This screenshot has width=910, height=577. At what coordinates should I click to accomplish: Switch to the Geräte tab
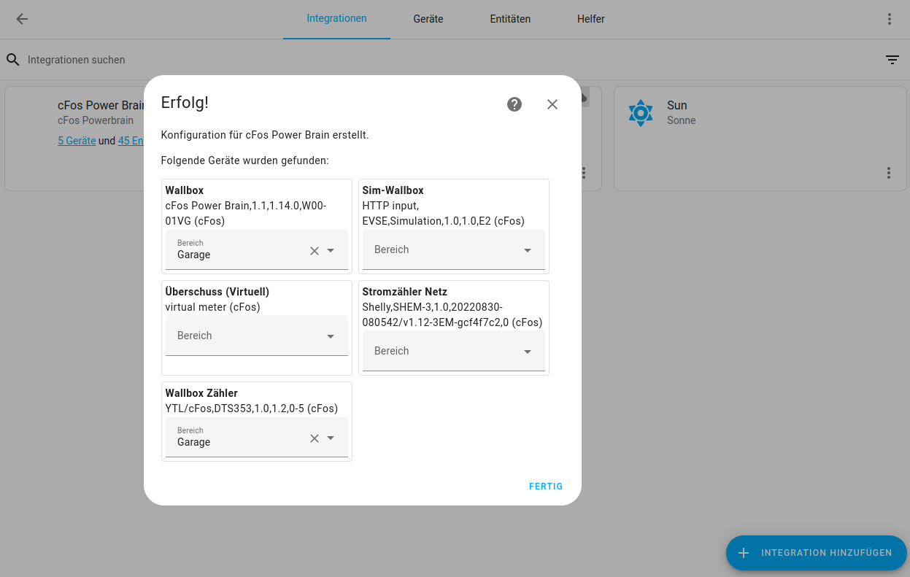click(428, 19)
